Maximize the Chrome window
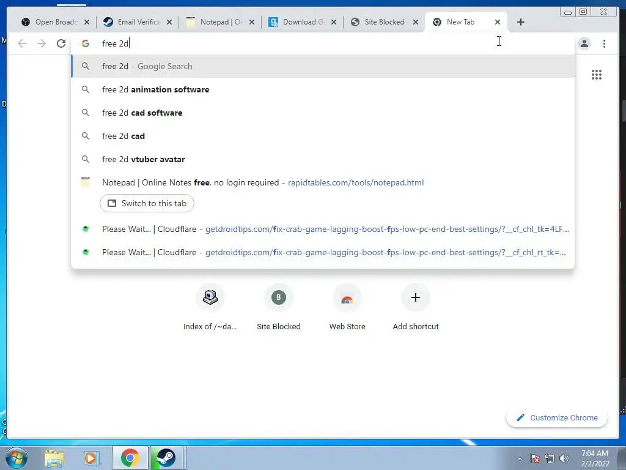 [583, 12]
